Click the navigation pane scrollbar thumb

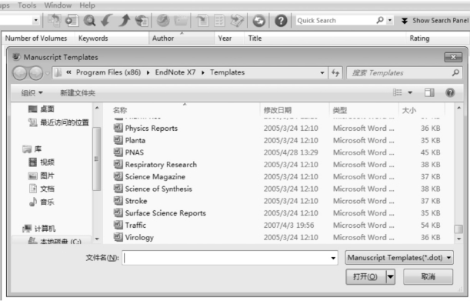click(x=96, y=159)
